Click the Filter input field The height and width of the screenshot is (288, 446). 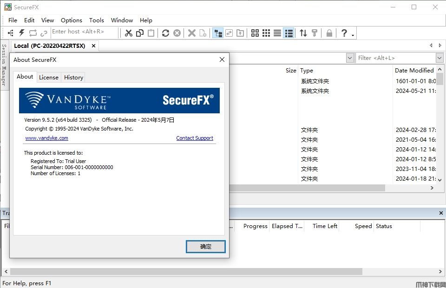(x=396, y=58)
